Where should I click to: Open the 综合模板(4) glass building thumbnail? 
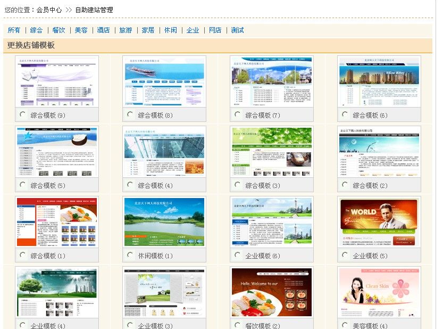(164, 152)
